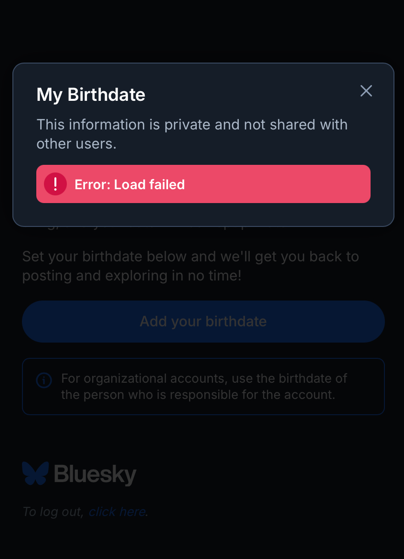This screenshot has width=404, height=559.
Task: Click the red exclamation error icon
Action: coord(55,184)
